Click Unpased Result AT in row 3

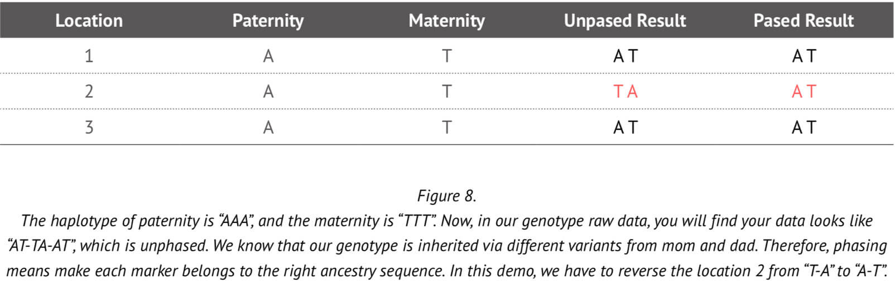point(625,128)
